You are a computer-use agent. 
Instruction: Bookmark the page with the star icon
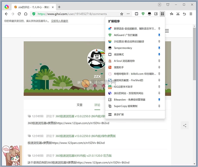(x=122, y=14)
